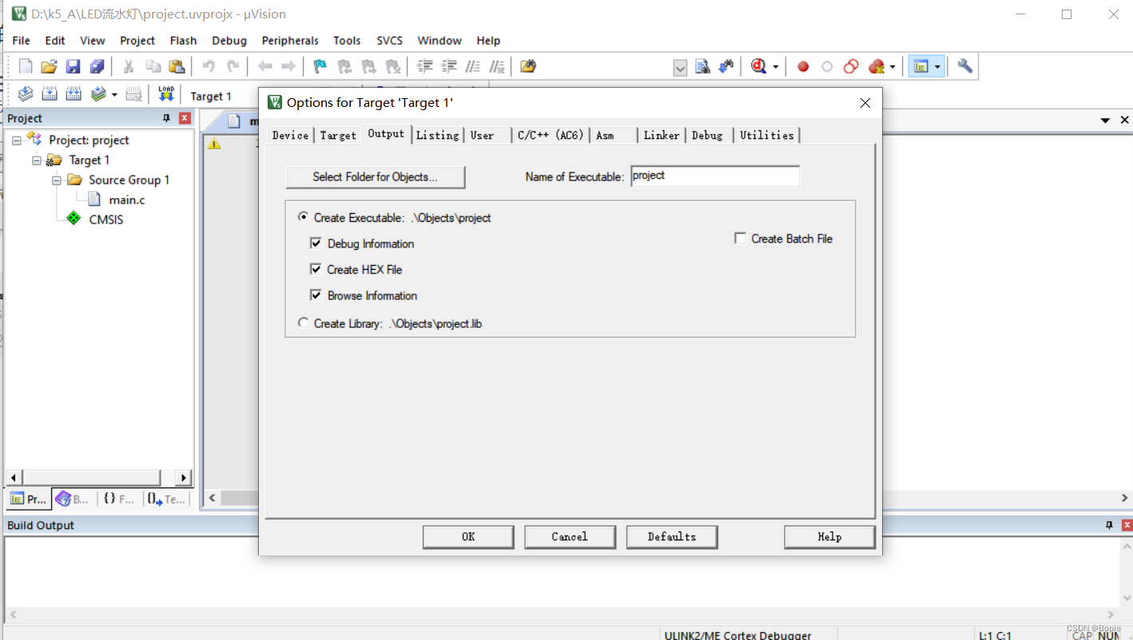This screenshot has height=640, width=1133.
Task: Switch to the Linker tab
Action: (x=662, y=136)
